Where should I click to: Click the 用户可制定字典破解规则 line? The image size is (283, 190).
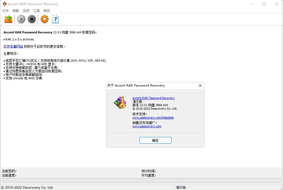[23, 75]
